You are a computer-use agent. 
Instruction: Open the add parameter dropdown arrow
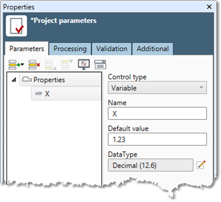pyautogui.click(x=23, y=65)
